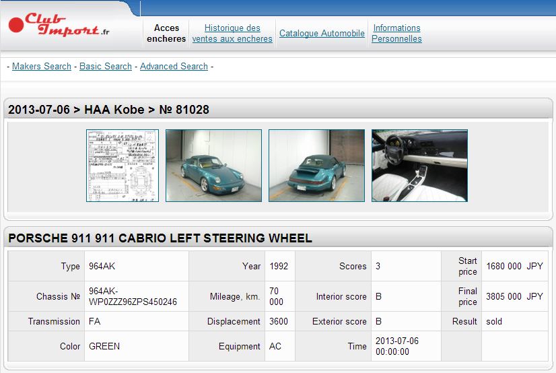The image size is (556, 373).
Task: Open the Basic Search link
Action: click(106, 67)
